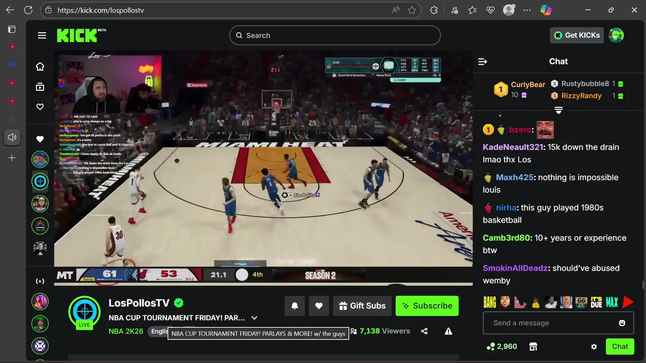Screen dimensions: 646x363
Task: Insert the MAX emote
Action: point(612,302)
